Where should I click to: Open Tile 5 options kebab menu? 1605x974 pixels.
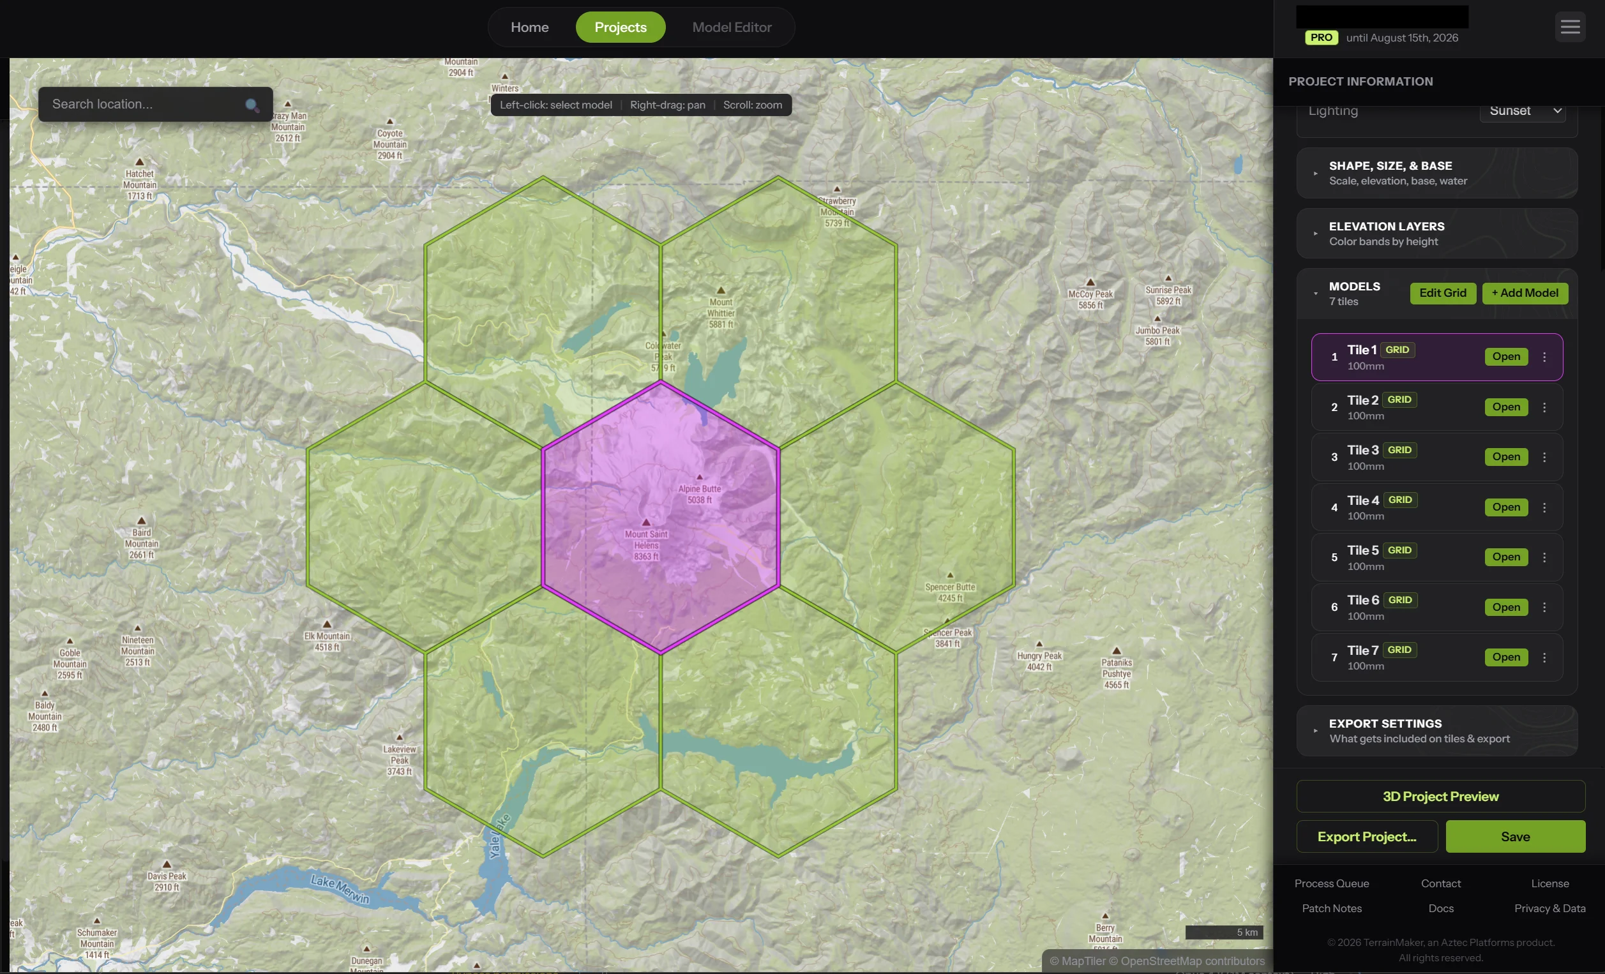[1544, 557]
